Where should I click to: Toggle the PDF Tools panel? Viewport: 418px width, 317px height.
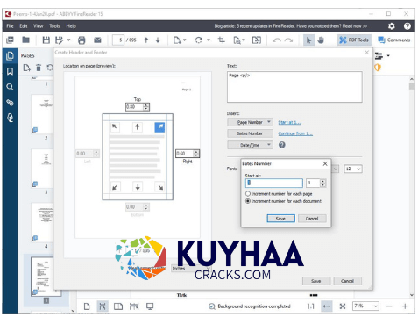354,40
